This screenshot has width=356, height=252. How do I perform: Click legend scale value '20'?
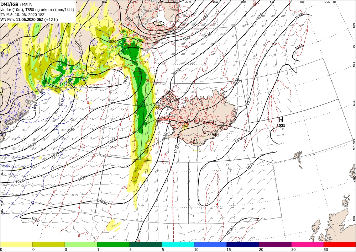(x=261, y=250)
